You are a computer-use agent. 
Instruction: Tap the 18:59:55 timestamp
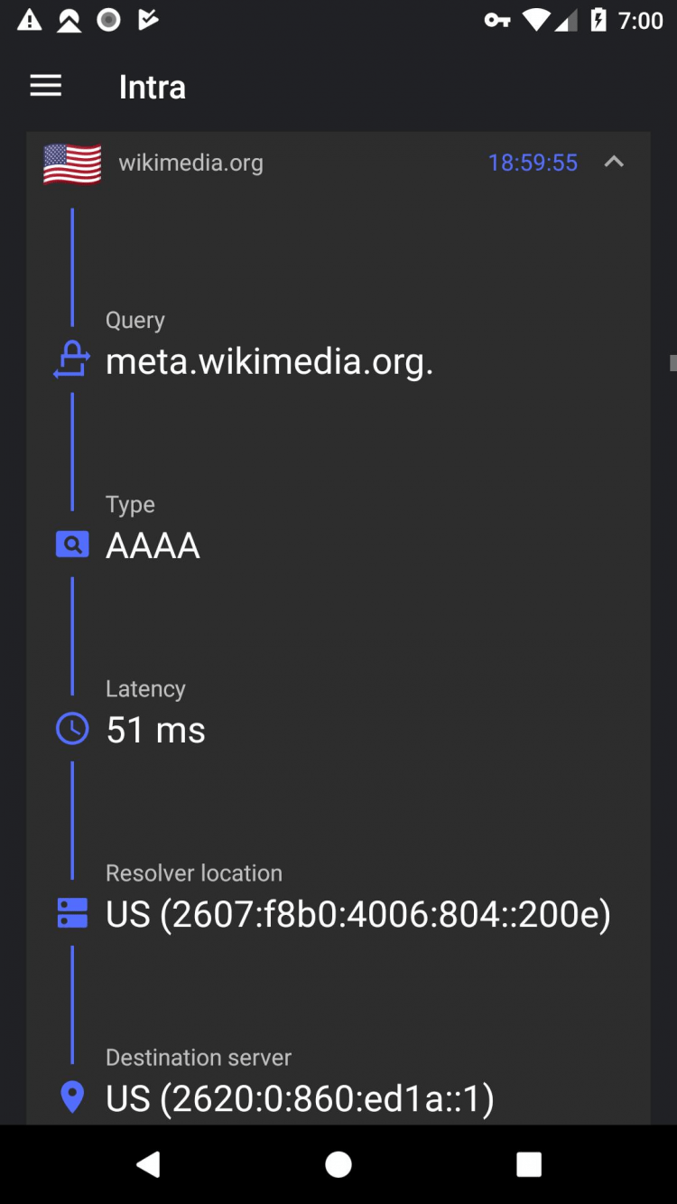(533, 163)
